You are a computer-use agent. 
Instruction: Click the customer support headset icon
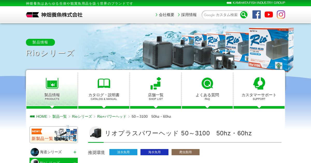[259, 83]
